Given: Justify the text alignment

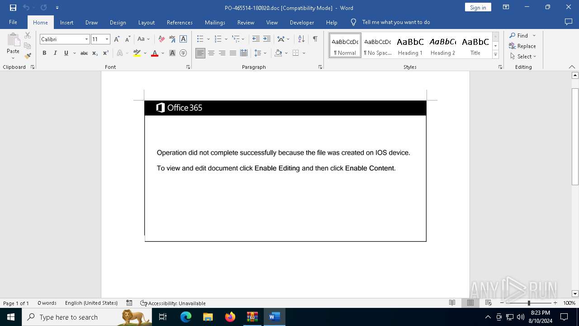Looking at the screenshot, I should tap(233, 53).
